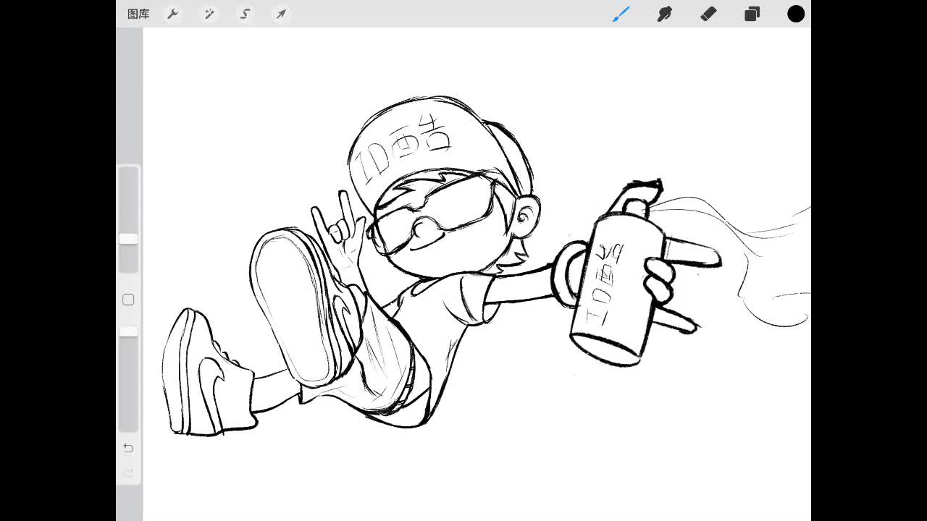This screenshot has width=927, height=521.
Task: Tap the square modify button in sidebar
Action: [128, 300]
